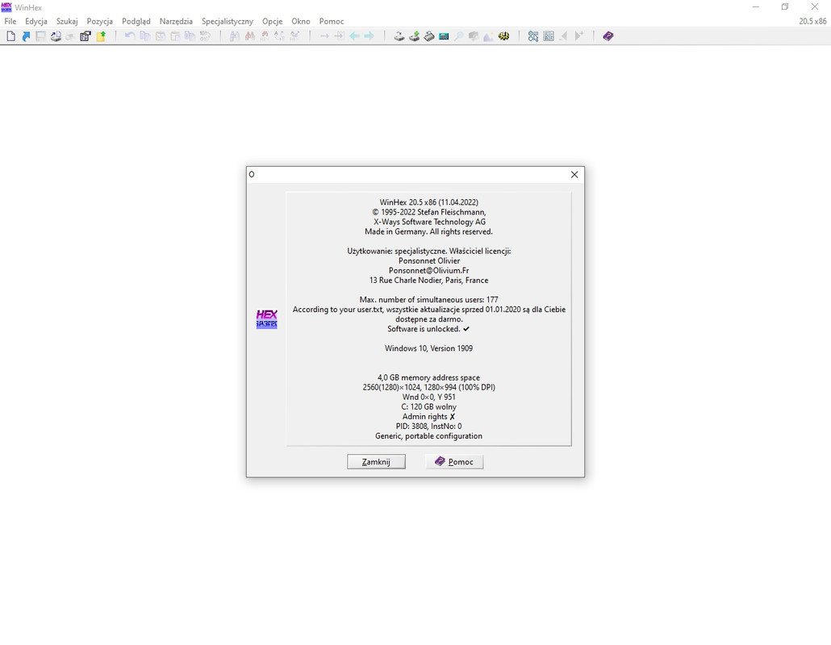Open the Specjalistyczny menu

coord(228,21)
